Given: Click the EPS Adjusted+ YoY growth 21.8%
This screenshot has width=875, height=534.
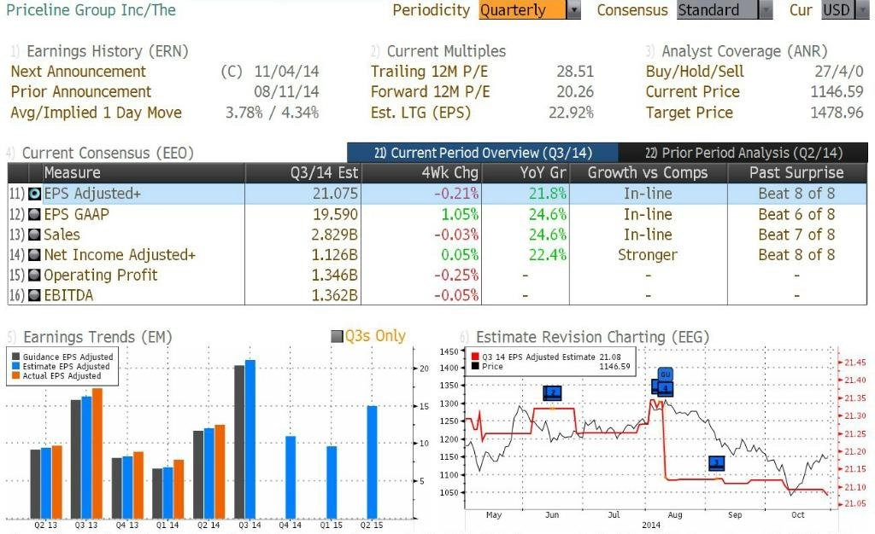Looking at the screenshot, I should point(548,194).
